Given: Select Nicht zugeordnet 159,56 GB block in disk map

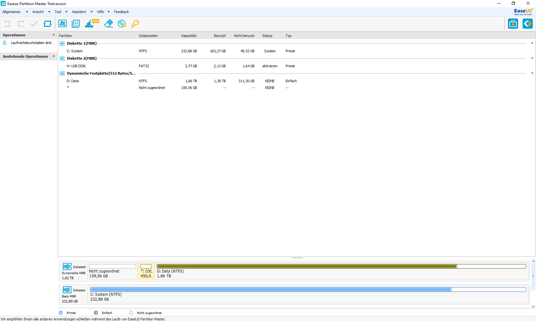Looking at the screenshot, I should pyautogui.click(x=113, y=271).
